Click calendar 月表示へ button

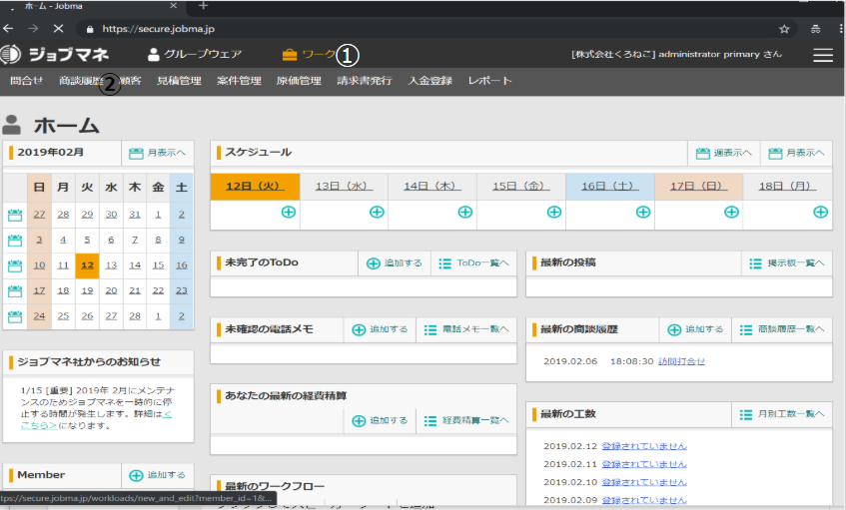coord(158,153)
